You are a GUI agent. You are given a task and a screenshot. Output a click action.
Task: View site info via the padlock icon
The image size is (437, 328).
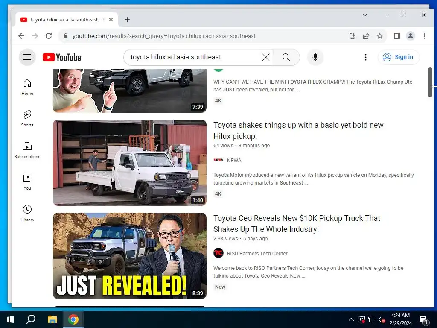[66, 36]
